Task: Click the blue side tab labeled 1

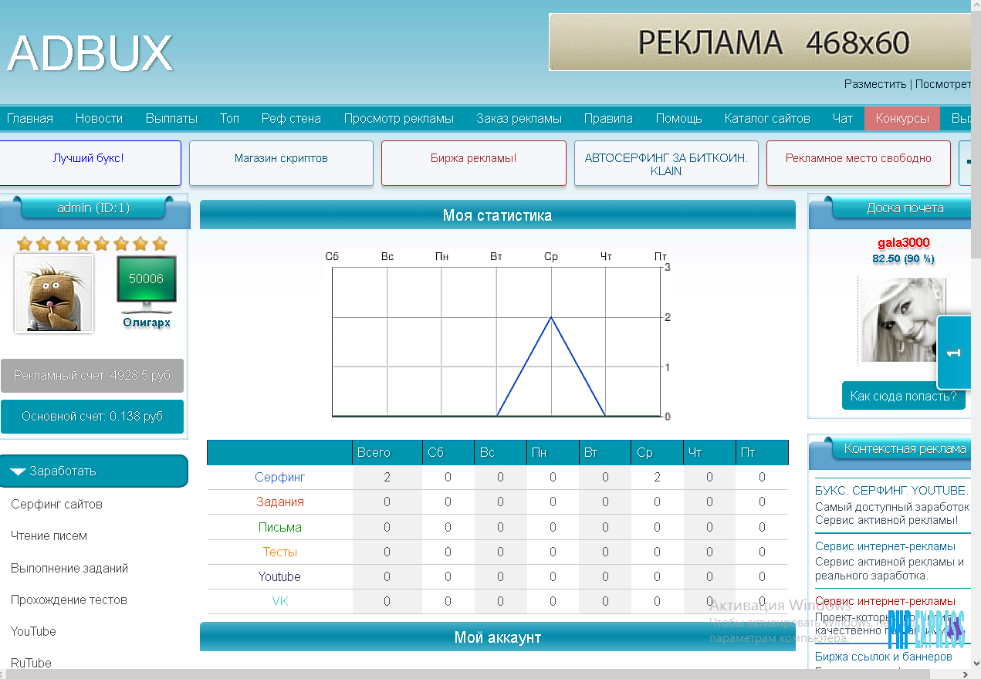Action: (954, 353)
